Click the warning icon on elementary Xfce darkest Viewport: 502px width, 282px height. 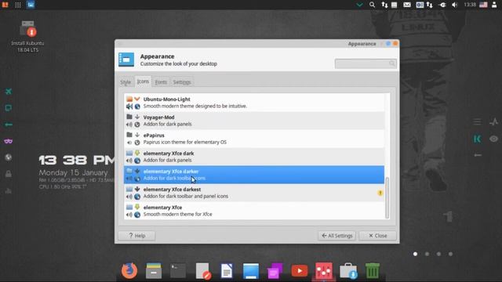[x=380, y=193]
